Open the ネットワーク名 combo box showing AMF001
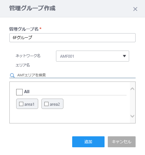Viewport: 145px width, 155px height. 93,56
